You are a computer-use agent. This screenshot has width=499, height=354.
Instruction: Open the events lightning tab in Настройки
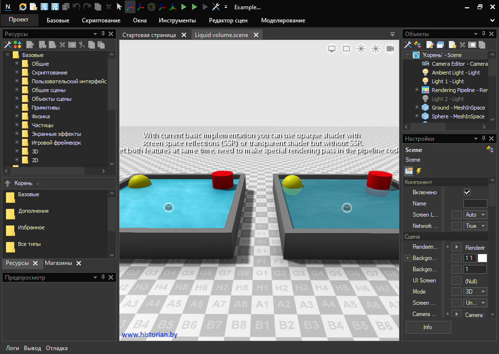(419, 171)
